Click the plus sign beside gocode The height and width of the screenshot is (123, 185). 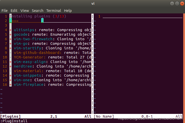(10, 35)
